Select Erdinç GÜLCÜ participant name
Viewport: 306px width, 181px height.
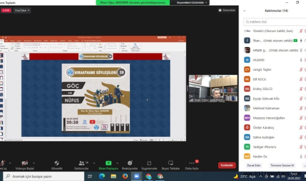tap(263, 89)
